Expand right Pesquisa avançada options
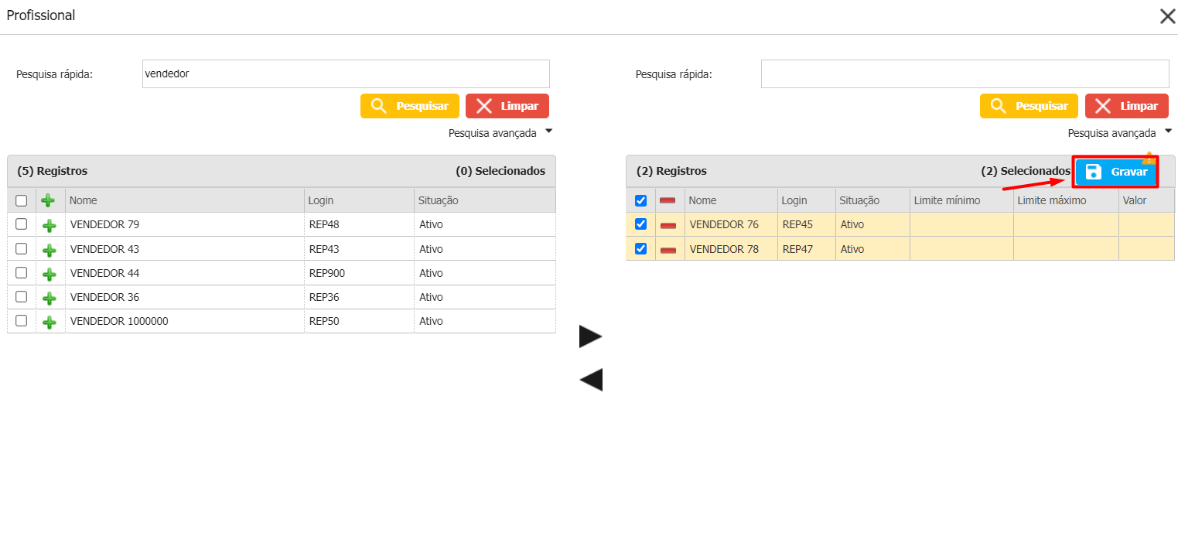The image size is (1178, 560). 1120,133
